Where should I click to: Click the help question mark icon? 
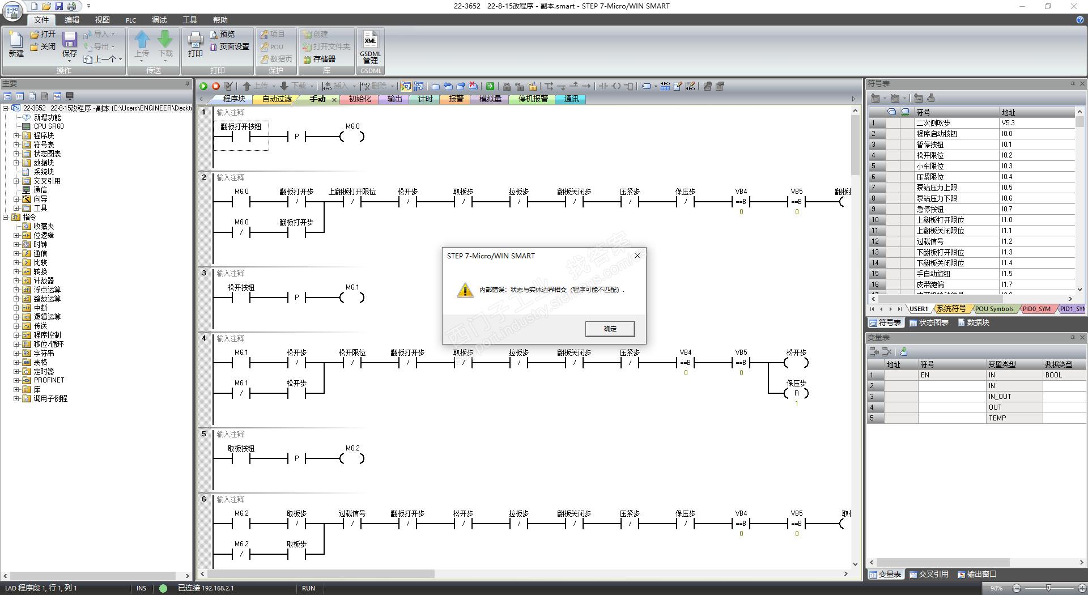pos(1079,20)
